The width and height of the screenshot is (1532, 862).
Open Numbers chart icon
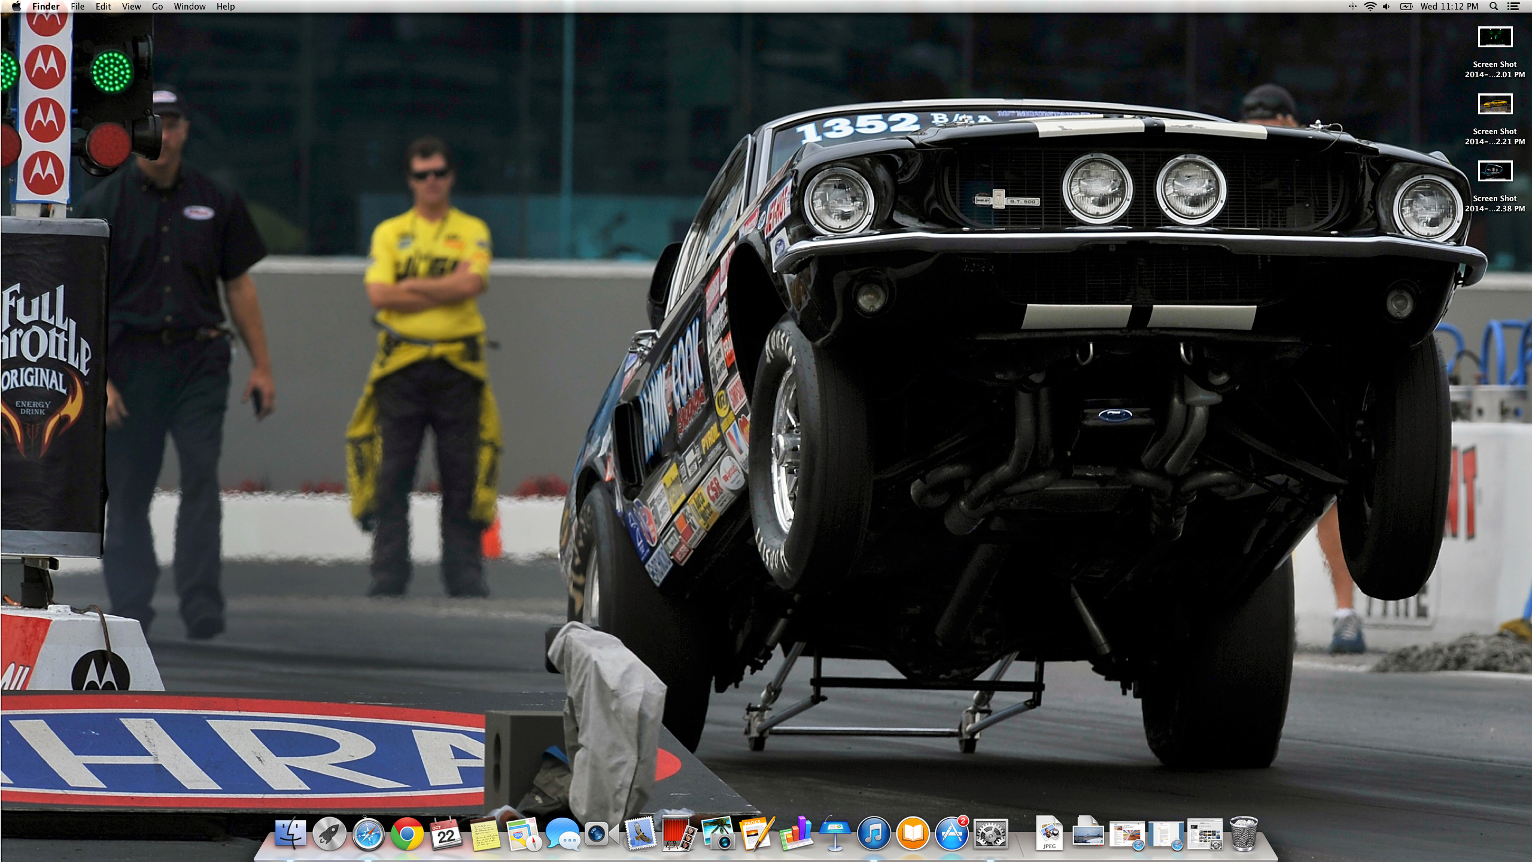pos(796,833)
